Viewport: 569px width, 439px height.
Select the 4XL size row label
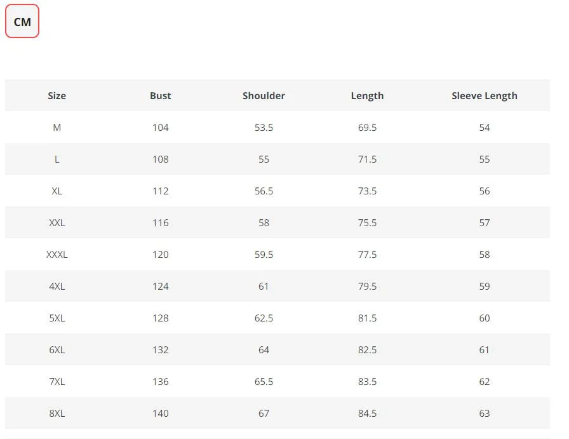57,287
